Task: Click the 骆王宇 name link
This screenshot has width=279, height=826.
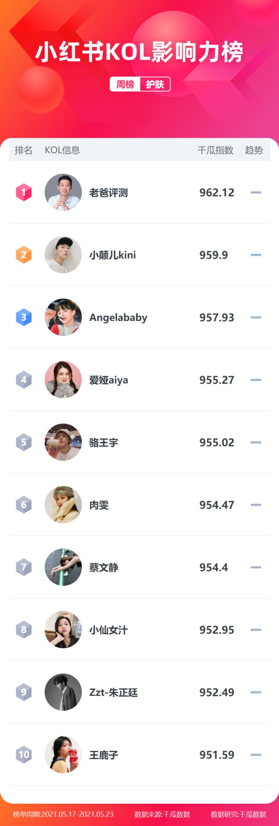Action: [x=104, y=442]
